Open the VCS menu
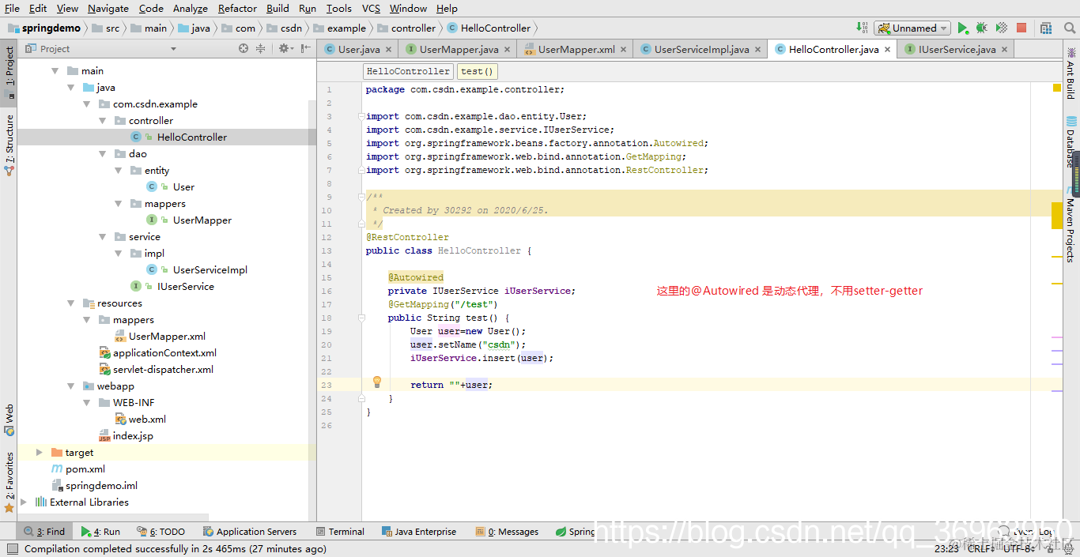1080x557 pixels. 371,8
